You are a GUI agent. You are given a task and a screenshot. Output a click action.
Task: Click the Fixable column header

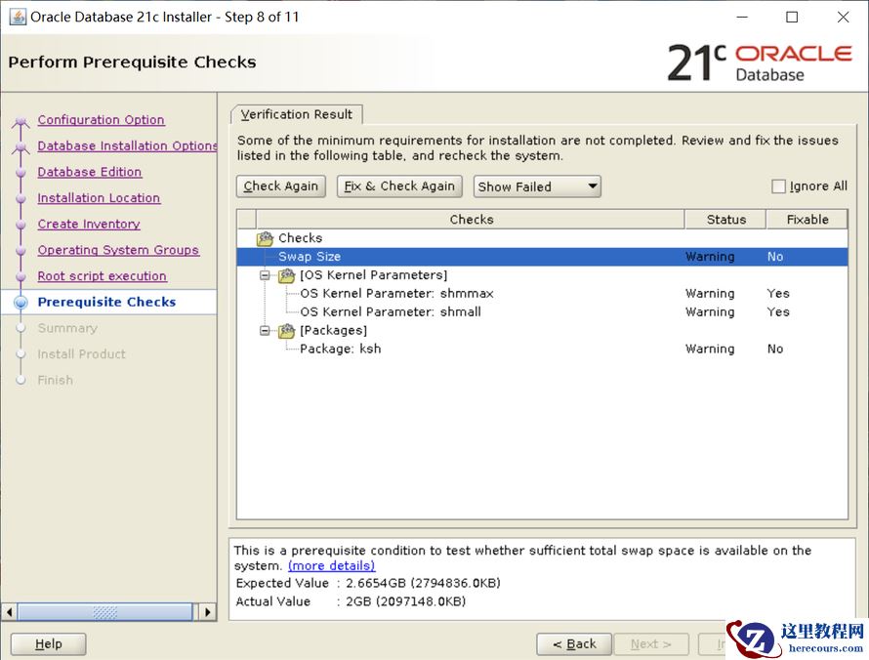coord(807,220)
